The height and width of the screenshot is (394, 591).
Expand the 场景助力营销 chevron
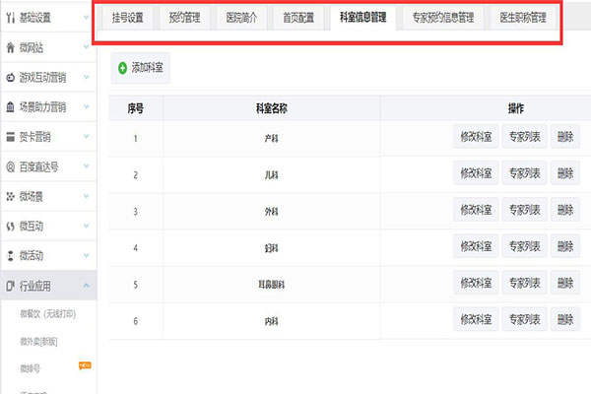(x=87, y=106)
